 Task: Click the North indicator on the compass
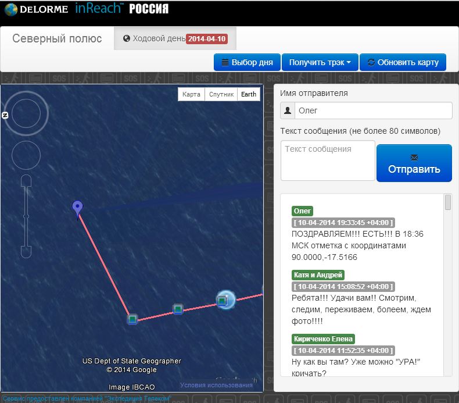[5, 115]
